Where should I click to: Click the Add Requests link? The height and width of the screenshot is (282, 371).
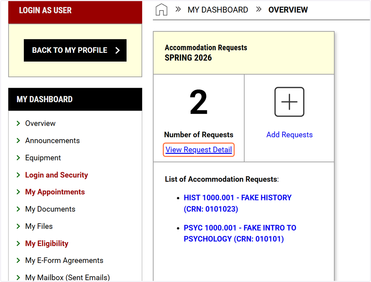(x=289, y=135)
